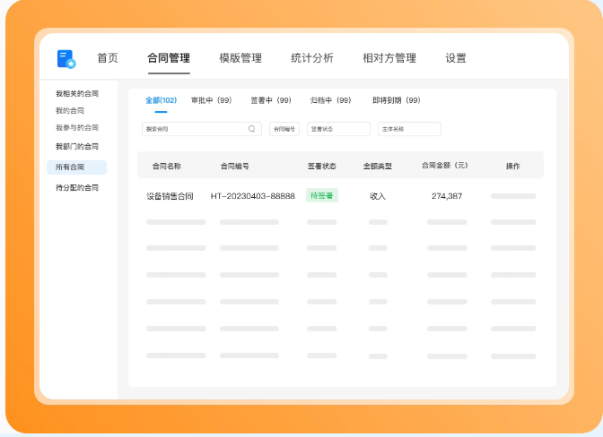Click the 收入 amount type cell
Screen dimensions: 603x437
pos(378,196)
